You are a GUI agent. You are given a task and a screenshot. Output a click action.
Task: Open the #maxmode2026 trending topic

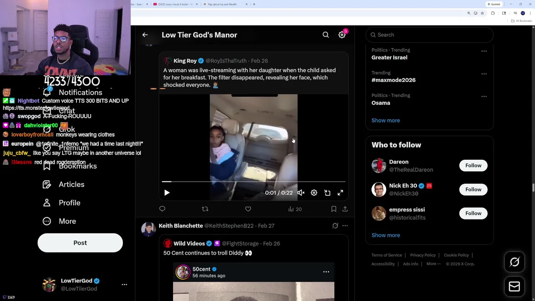tap(393, 80)
